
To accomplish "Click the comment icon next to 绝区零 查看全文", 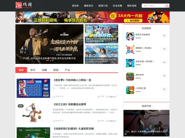I will tap(107, 97).
